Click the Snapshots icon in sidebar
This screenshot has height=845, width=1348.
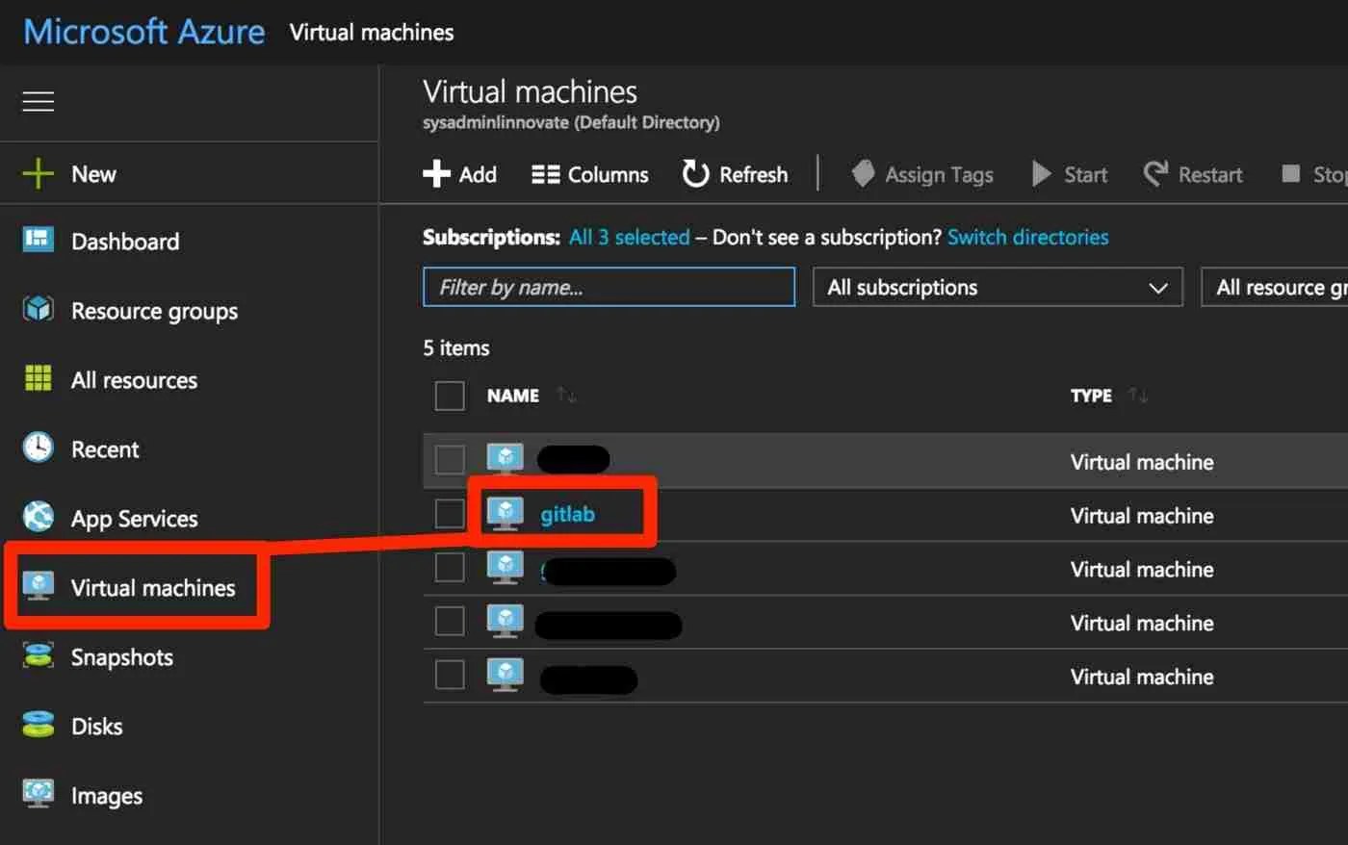(37, 656)
